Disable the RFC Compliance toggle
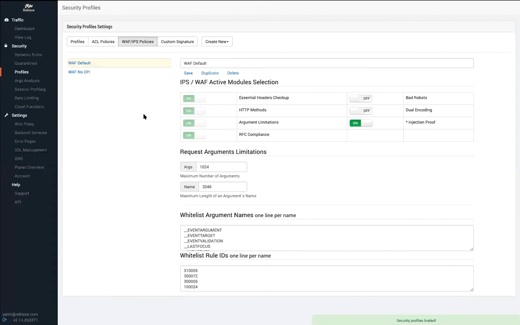Screen dimensions: 520x325 click(x=194, y=135)
